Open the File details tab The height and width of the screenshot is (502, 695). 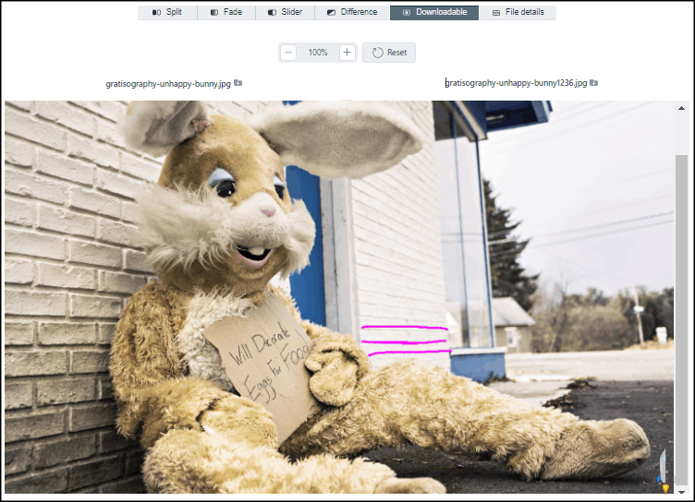518,12
